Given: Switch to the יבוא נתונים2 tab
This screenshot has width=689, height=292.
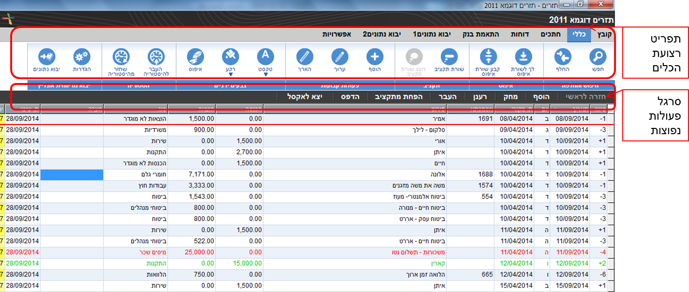Looking at the screenshot, I should 382,35.
